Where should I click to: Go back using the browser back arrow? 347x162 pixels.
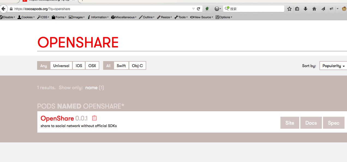(x=4, y=9)
